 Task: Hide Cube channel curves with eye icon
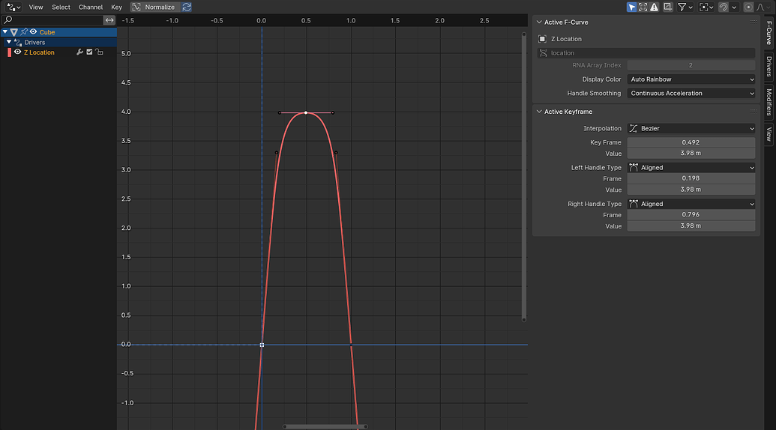coord(33,31)
